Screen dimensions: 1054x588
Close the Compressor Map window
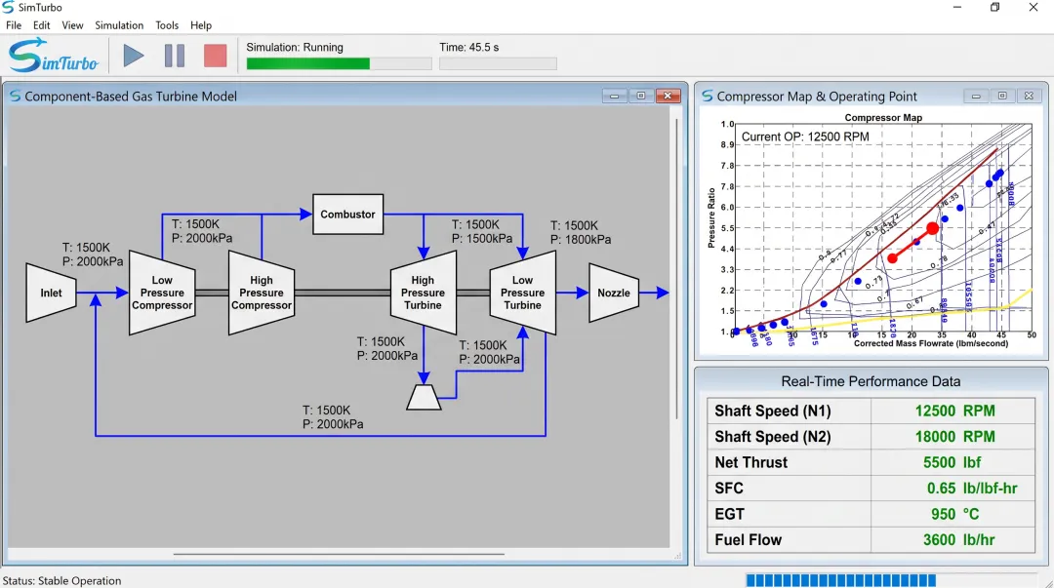1029,97
